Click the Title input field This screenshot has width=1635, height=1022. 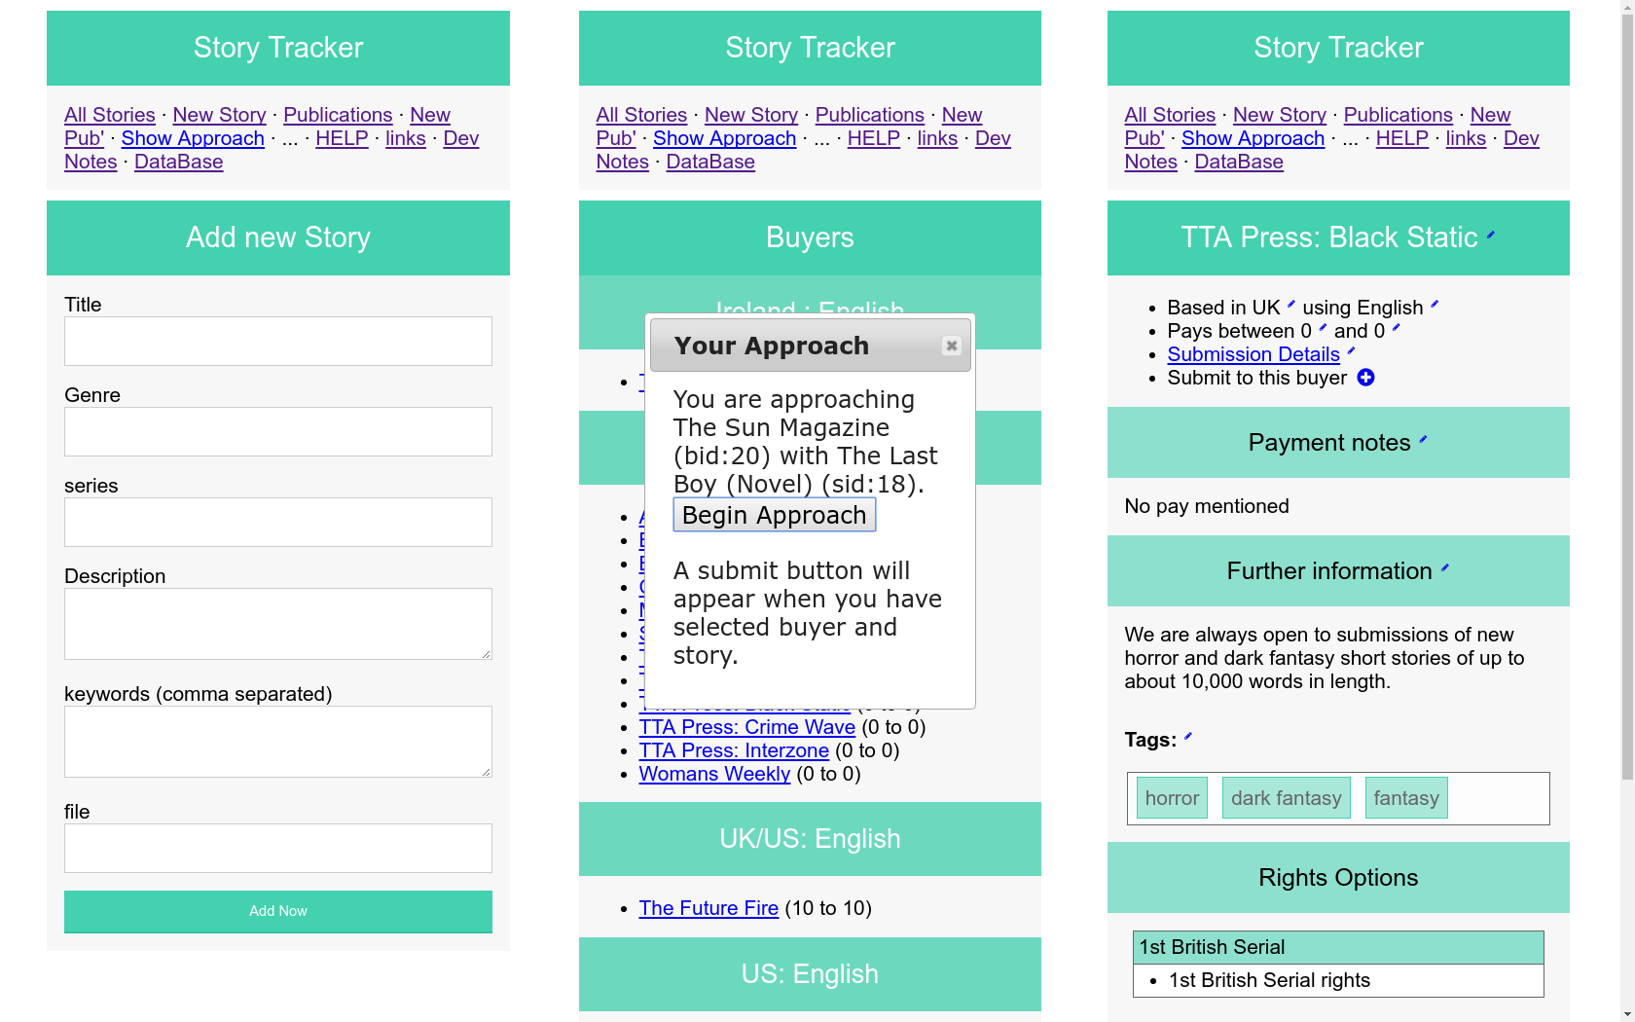[x=277, y=342]
